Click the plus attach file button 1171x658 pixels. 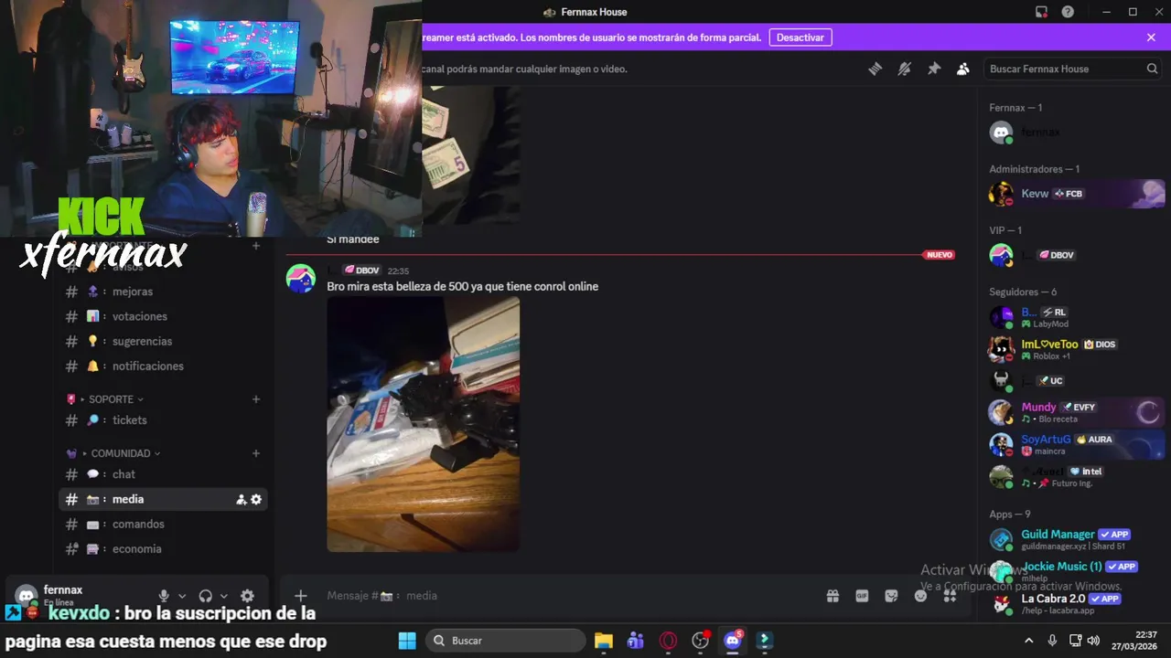pyautogui.click(x=300, y=596)
